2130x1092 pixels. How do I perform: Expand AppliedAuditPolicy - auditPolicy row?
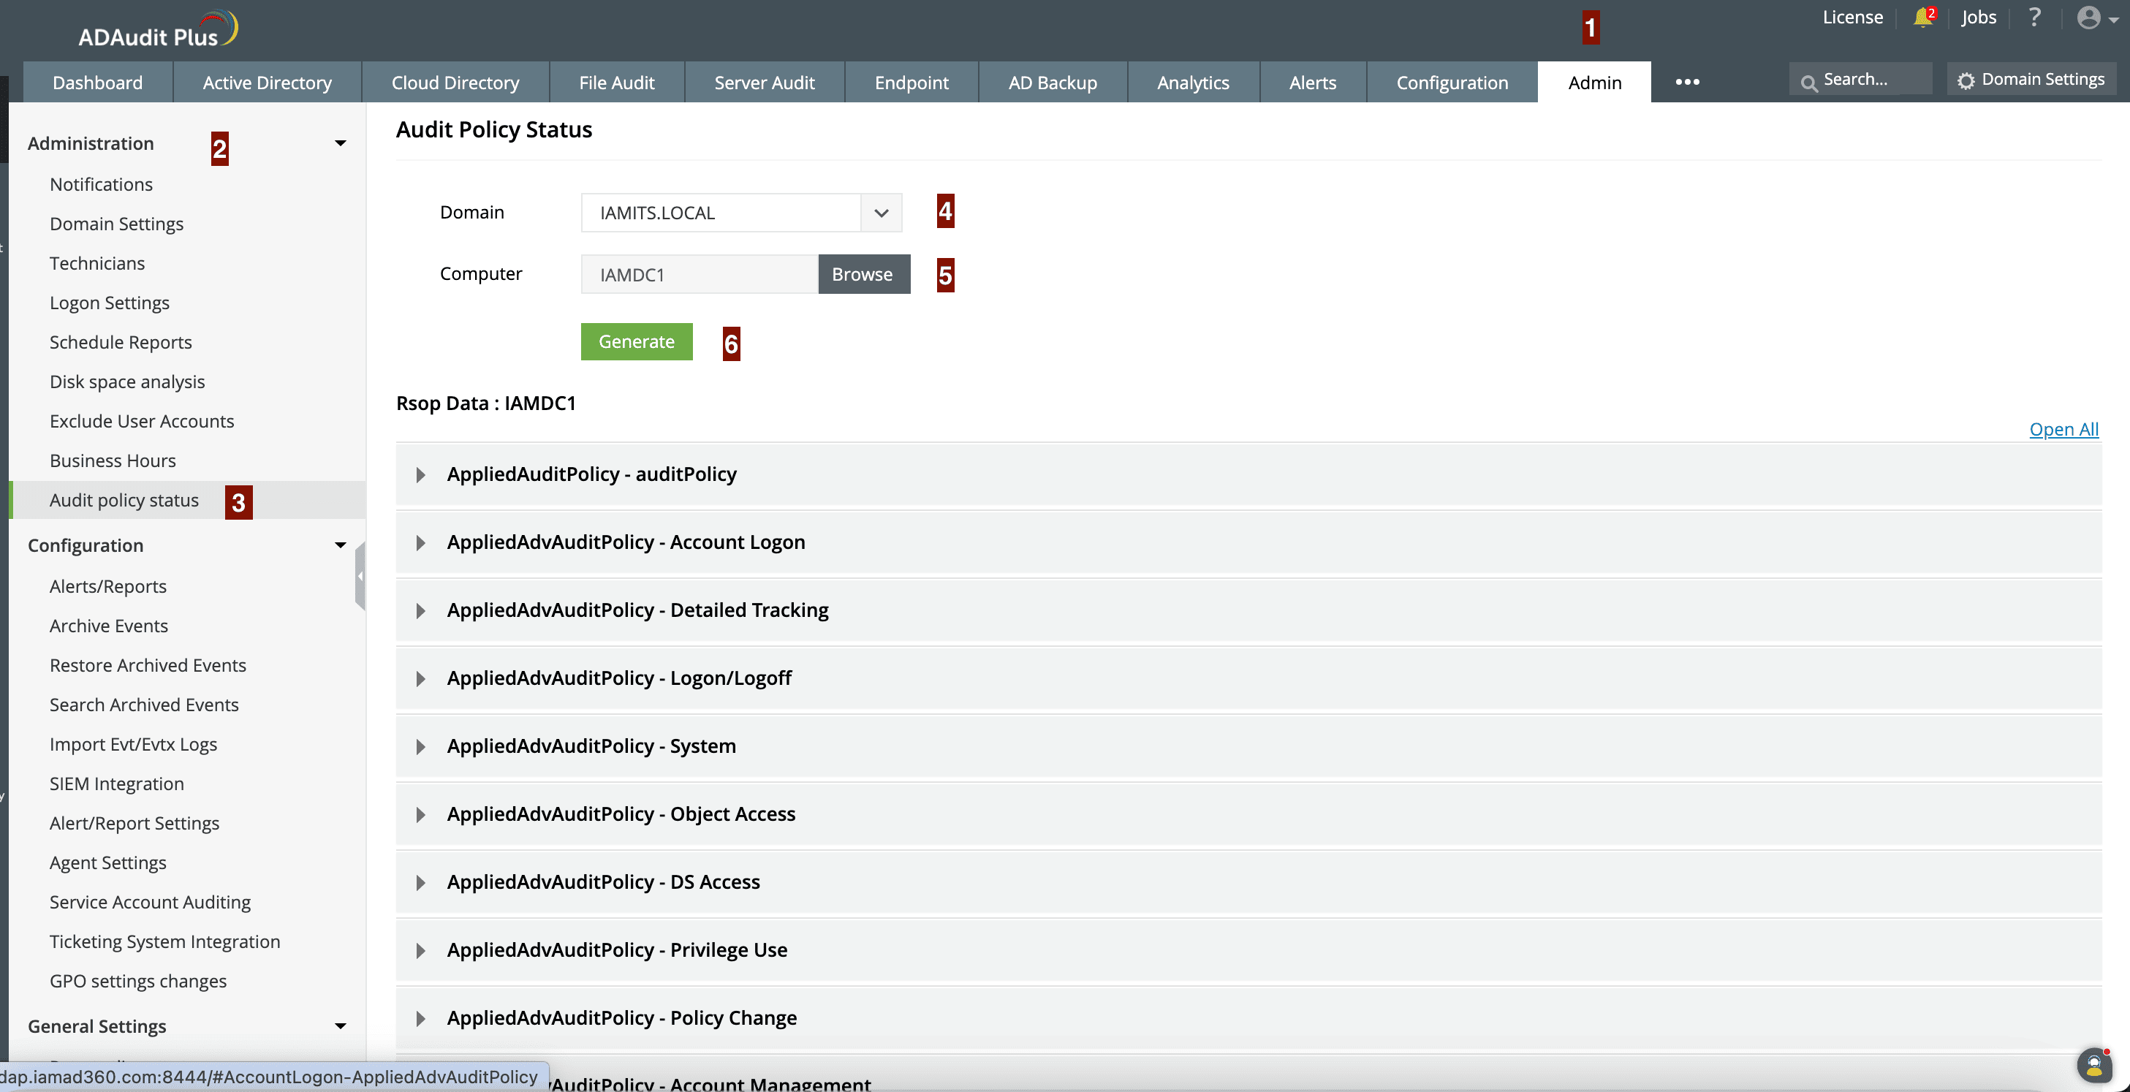coord(421,474)
